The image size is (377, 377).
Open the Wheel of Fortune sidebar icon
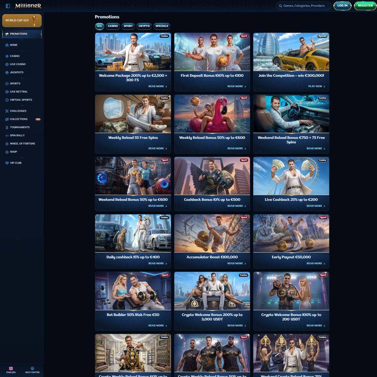click(x=7, y=144)
